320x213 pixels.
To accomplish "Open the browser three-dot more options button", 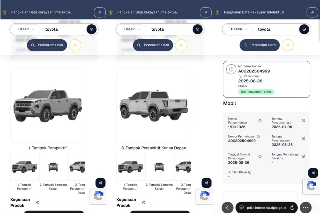I will point(305,208).
